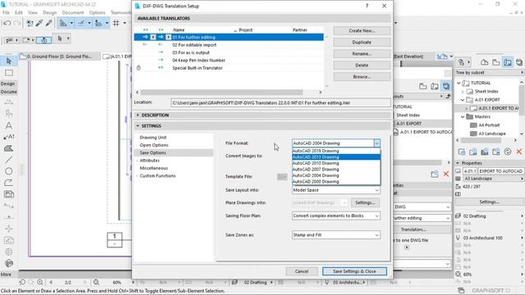
Task: Select the Drawing Unit settings page
Action: pos(153,138)
